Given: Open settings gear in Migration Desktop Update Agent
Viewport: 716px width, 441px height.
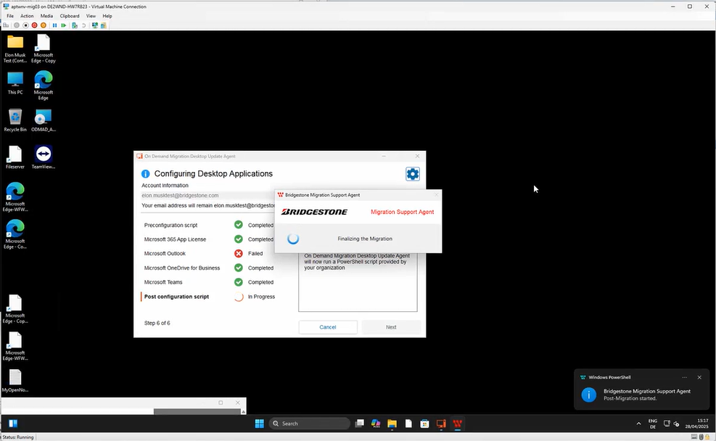Looking at the screenshot, I should click(412, 174).
